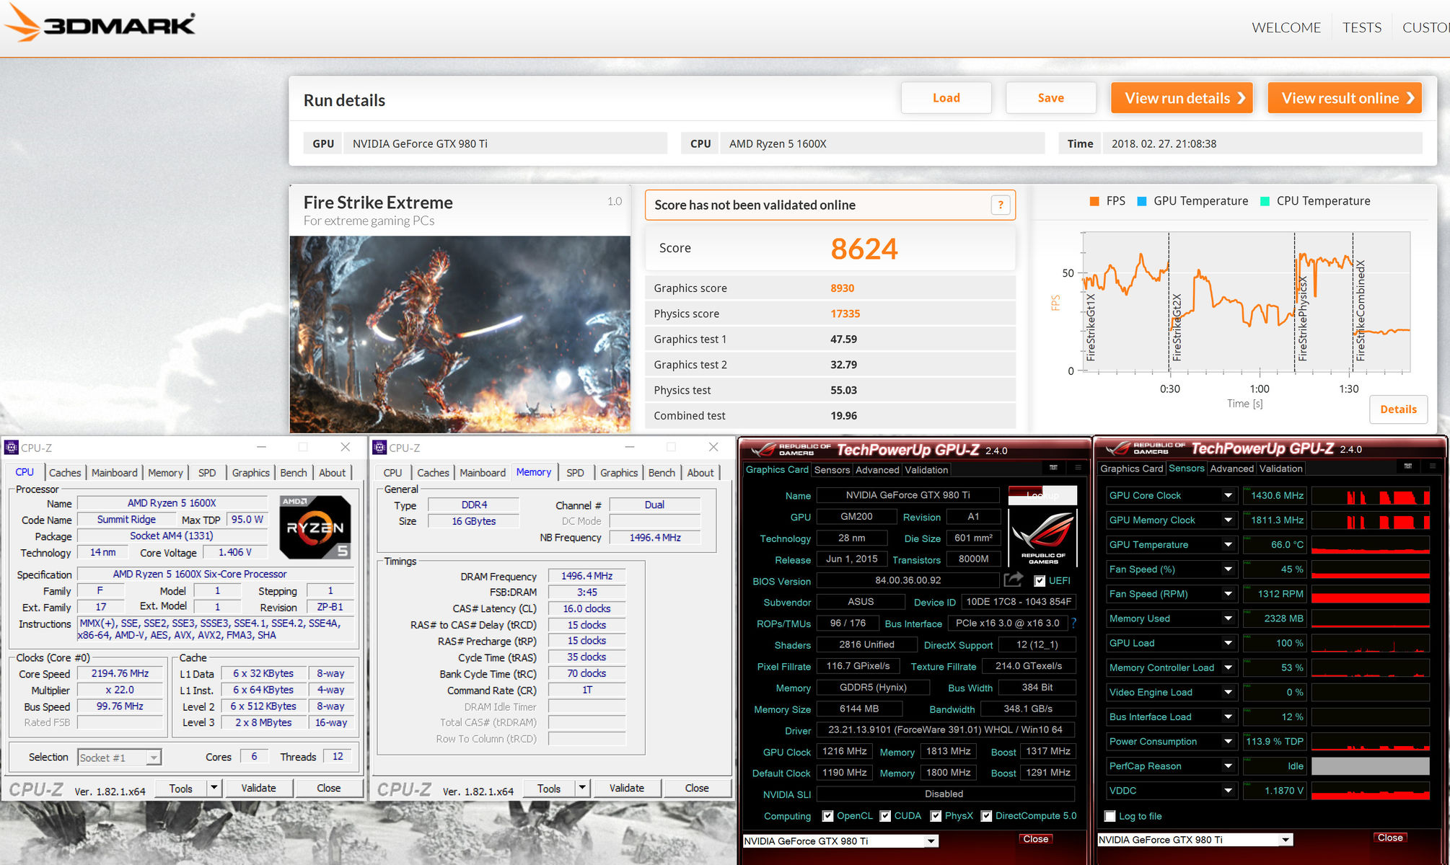The width and height of the screenshot is (1450, 865).
Task: Open Tools dropdown arrow in left CPU-Z
Action: click(214, 788)
